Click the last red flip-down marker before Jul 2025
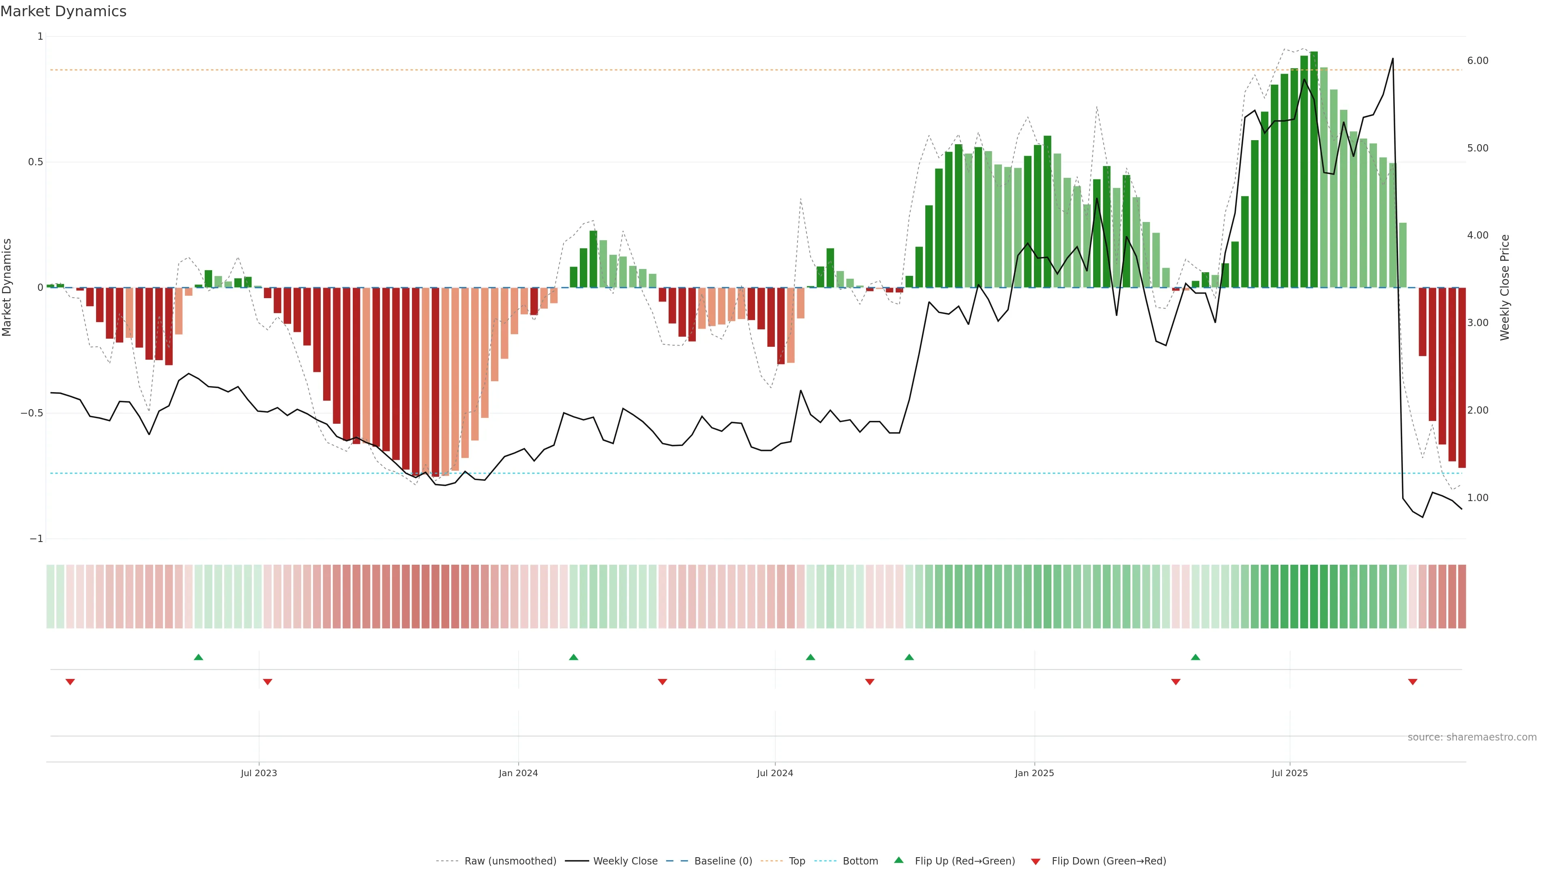The height and width of the screenshot is (875, 1557). tap(1175, 682)
